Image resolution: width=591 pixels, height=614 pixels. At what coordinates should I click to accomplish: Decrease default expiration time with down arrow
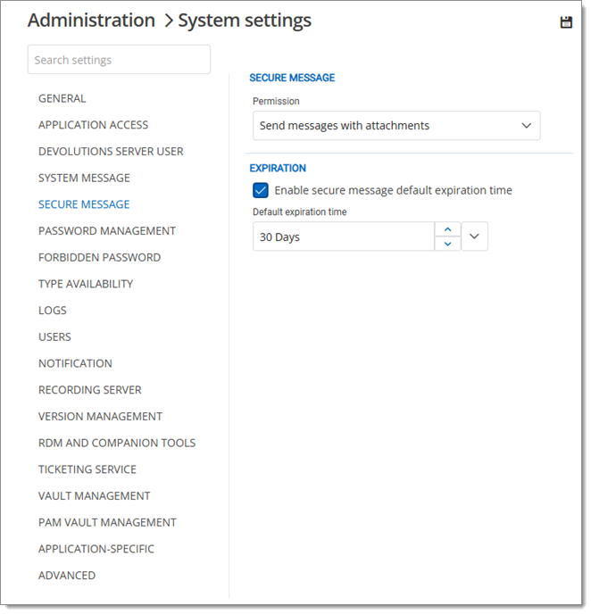point(447,244)
